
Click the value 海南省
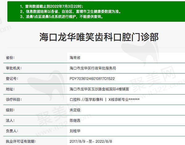point(75,58)
